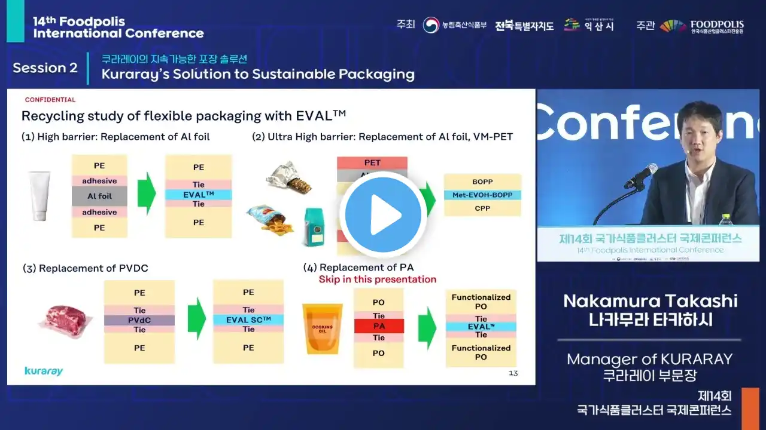
Task: Click the snack chips bag image
Action: click(269, 221)
